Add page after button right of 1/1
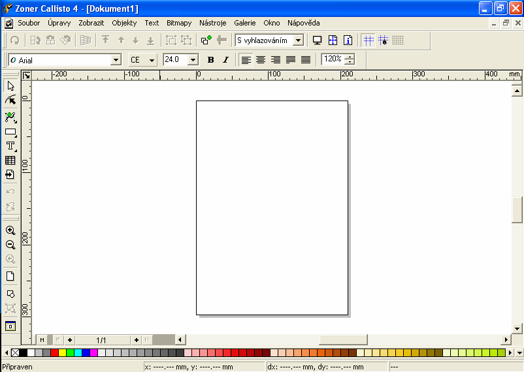 [x=136, y=340]
